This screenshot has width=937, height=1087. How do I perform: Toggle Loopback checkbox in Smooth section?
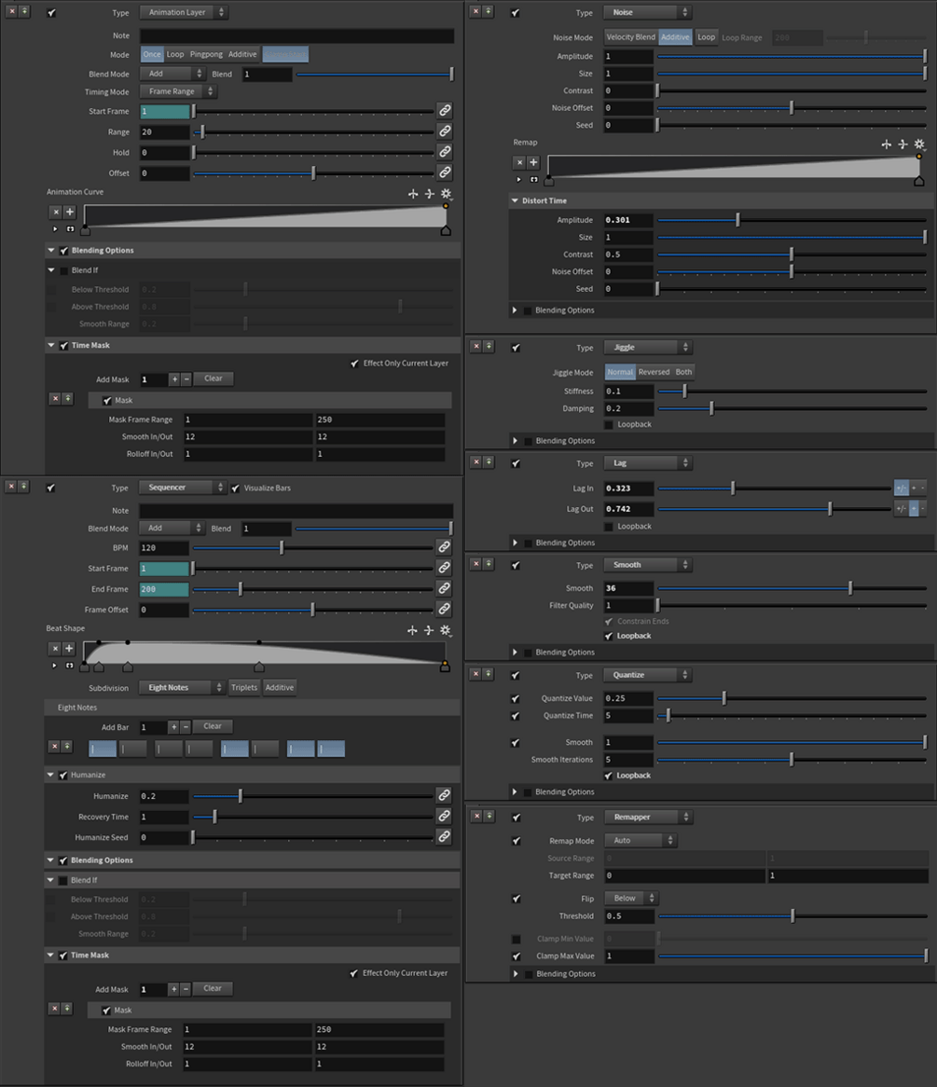tap(608, 636)
